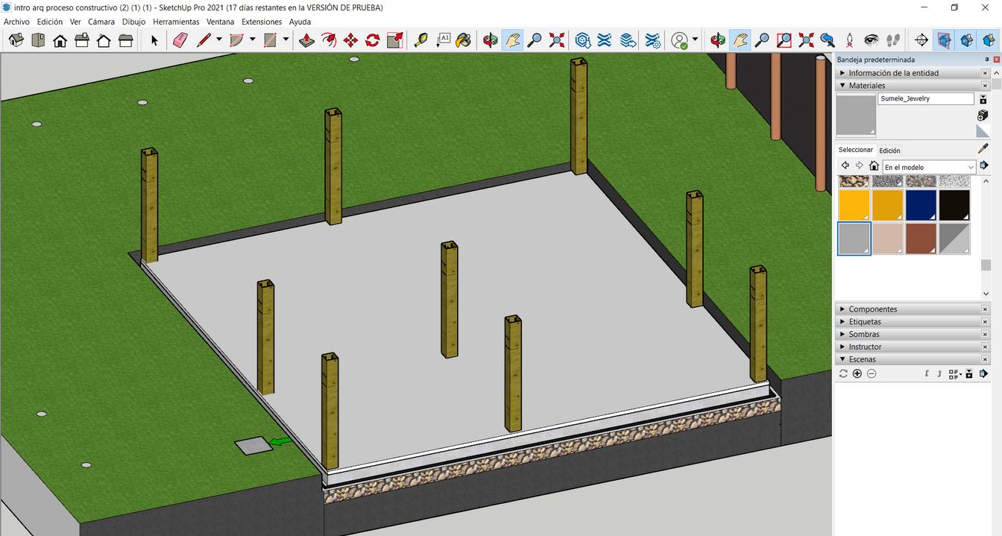The image size is (1002, 536).
Task: Expand the Sombras panel
Action: click(864, 335)
